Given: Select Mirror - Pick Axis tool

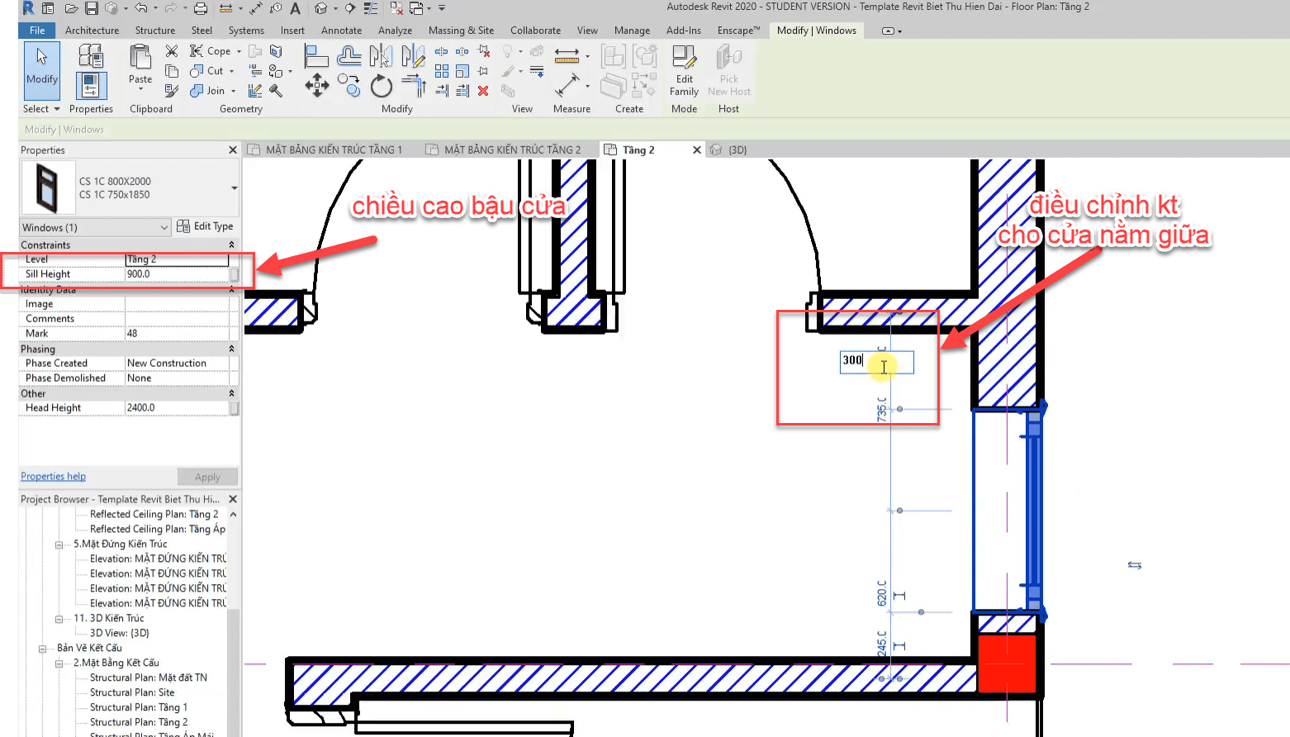Looking at the screenshot, I should (381, 56).
